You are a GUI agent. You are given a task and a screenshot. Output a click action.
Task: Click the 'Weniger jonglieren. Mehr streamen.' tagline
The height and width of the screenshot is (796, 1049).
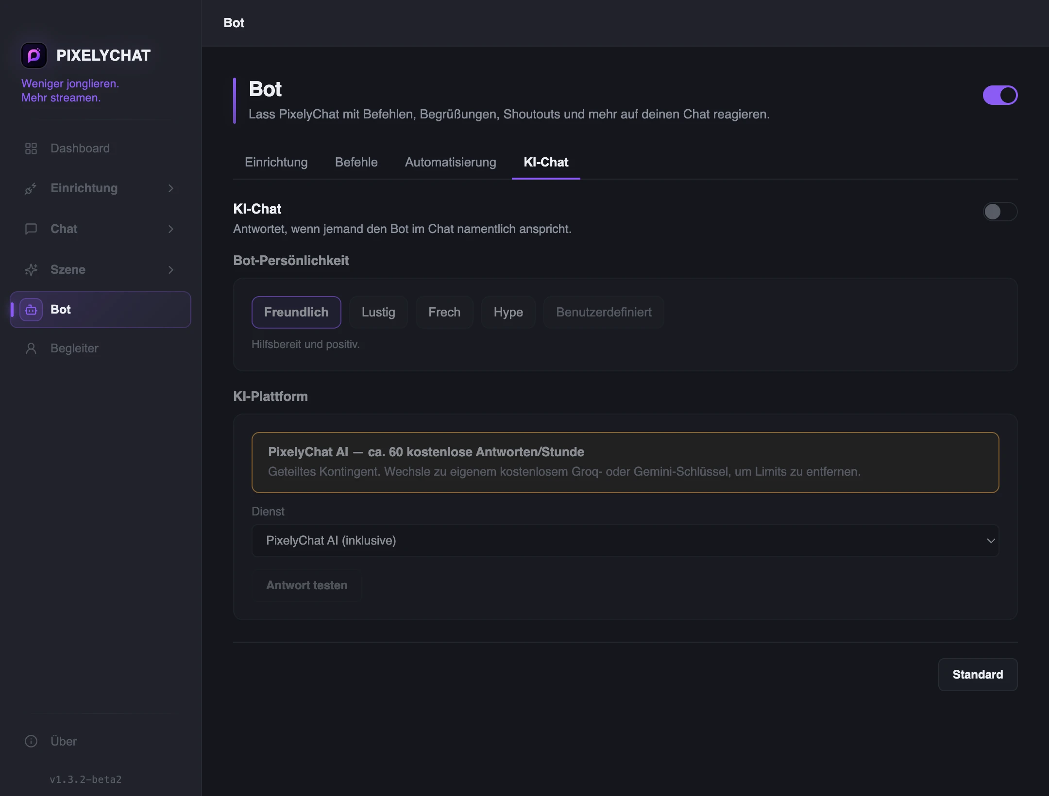70,91
